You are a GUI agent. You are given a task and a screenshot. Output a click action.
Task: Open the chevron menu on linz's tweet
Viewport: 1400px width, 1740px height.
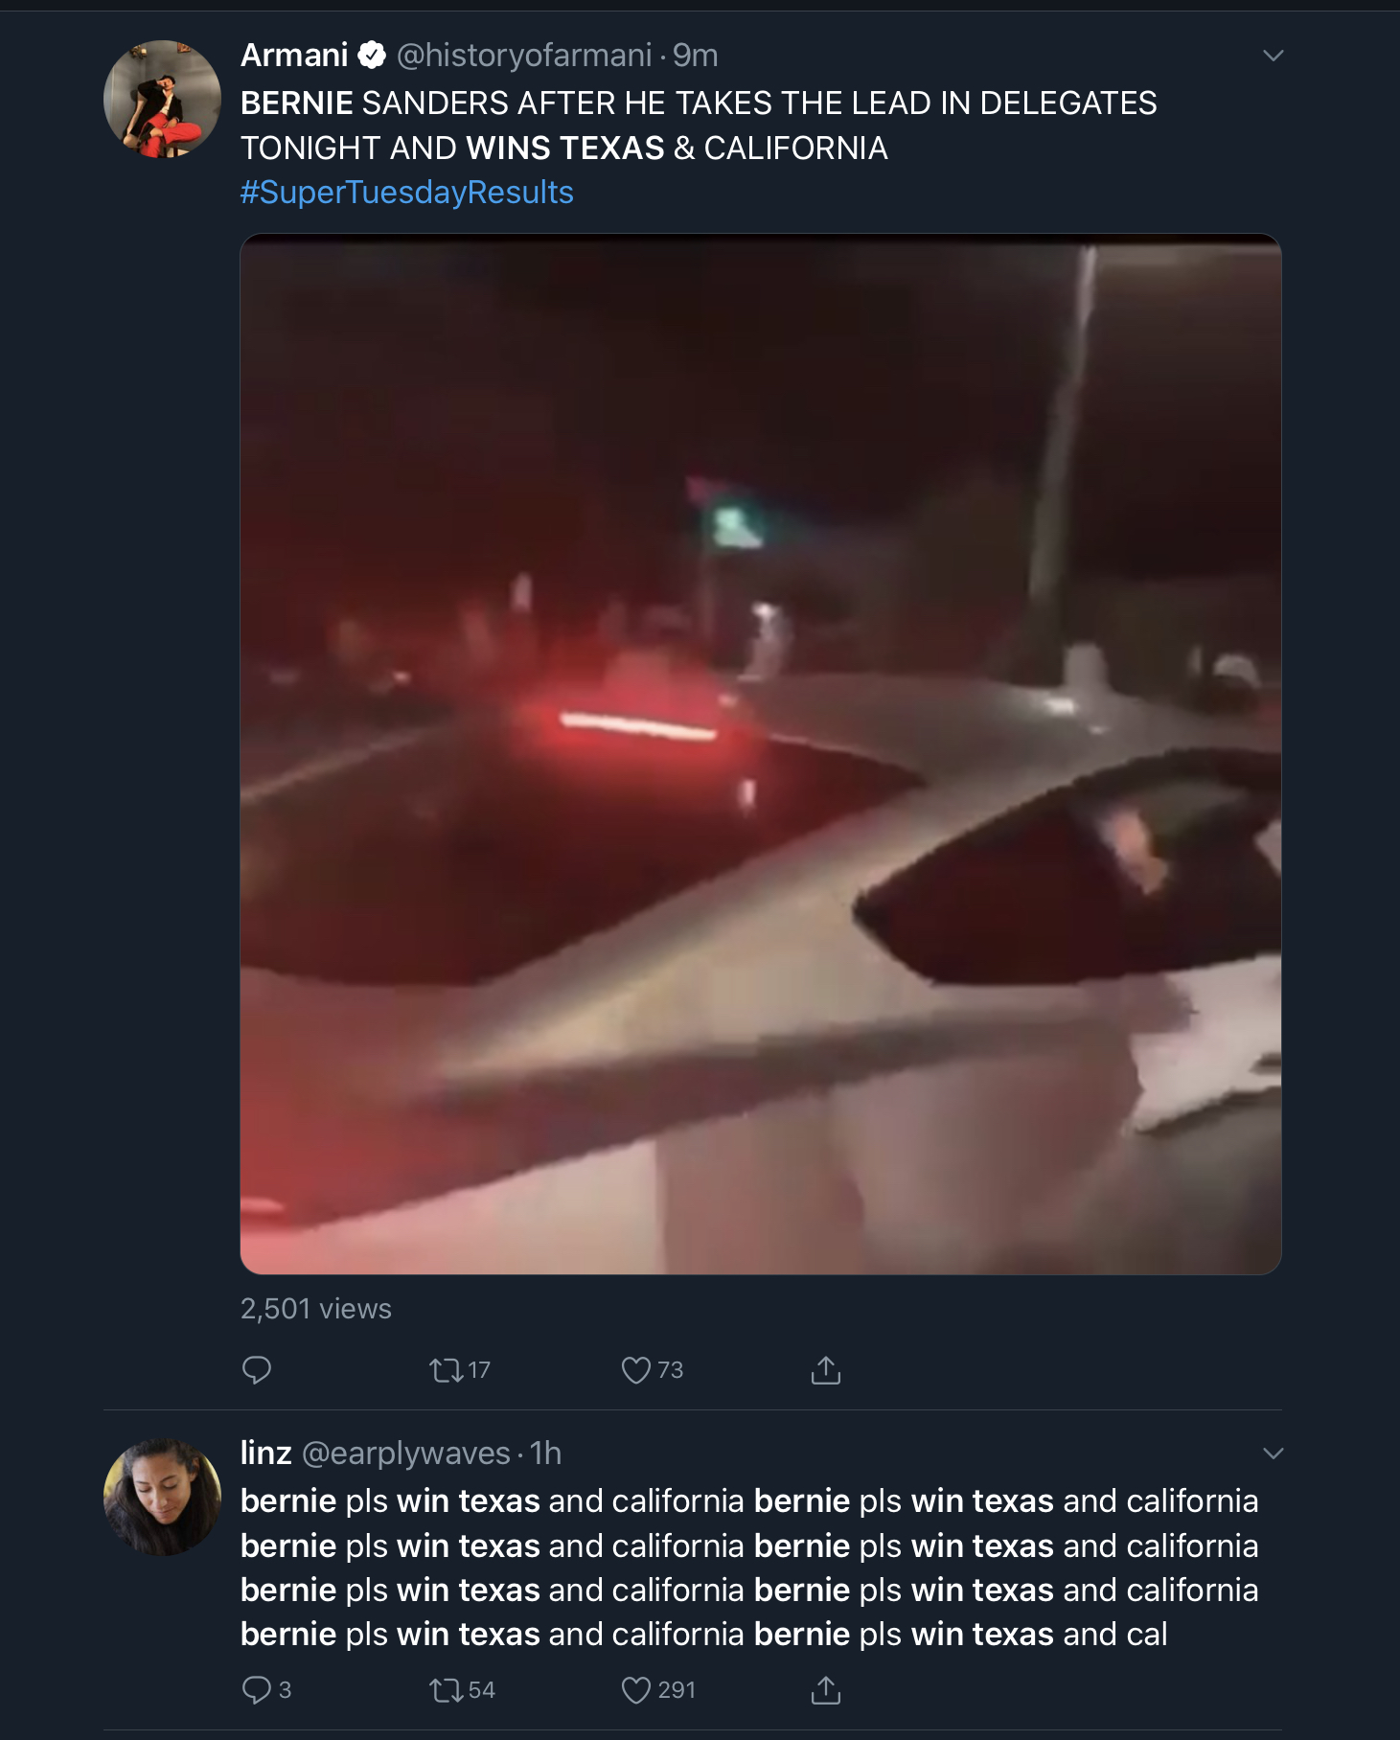pos(1273,1454)
